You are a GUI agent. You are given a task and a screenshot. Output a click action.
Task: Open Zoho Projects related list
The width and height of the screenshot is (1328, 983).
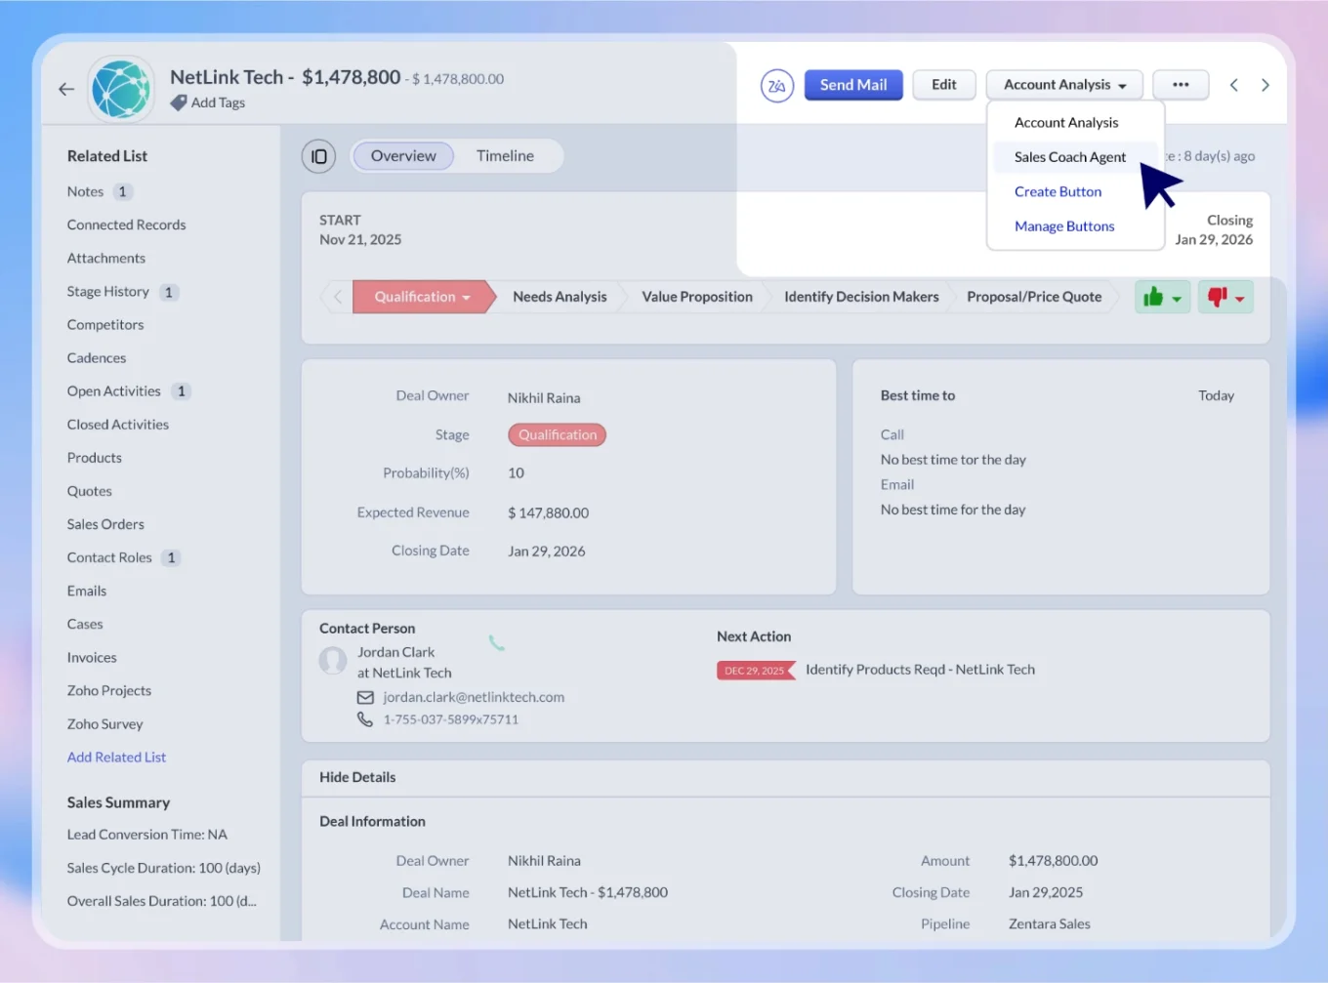(x=108, y=691)
